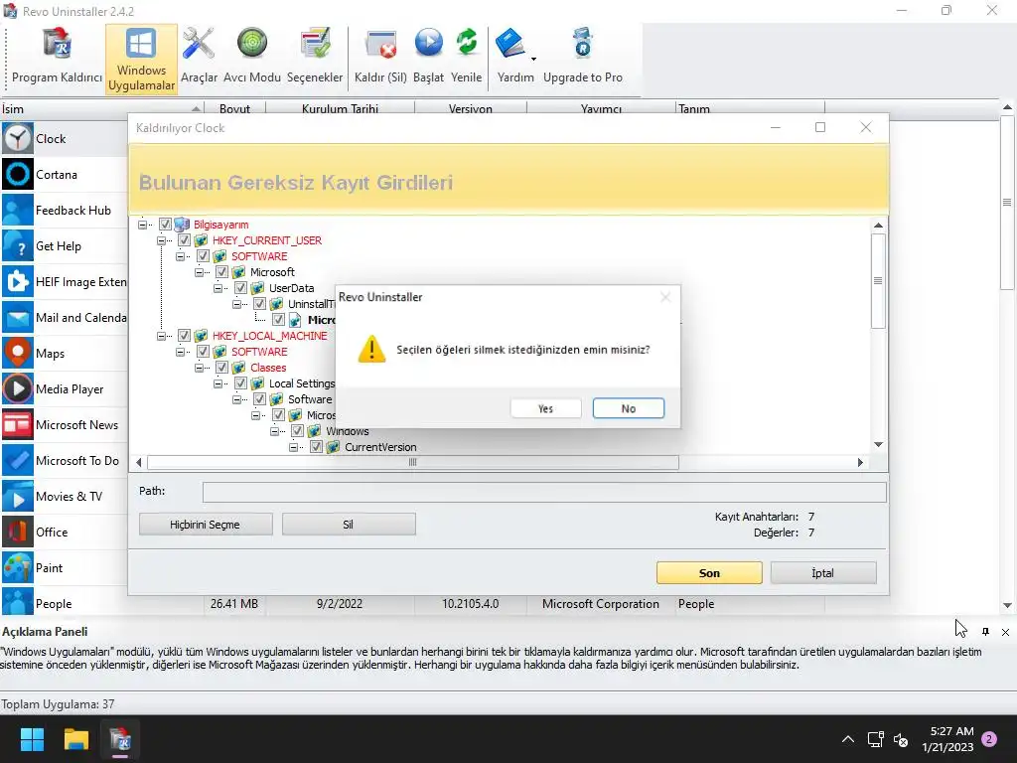Click Başlat play icon
This screenshot has height=763, width=1017.
428,44
